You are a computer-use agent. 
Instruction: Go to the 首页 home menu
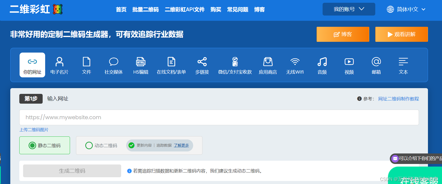point(121,10)
